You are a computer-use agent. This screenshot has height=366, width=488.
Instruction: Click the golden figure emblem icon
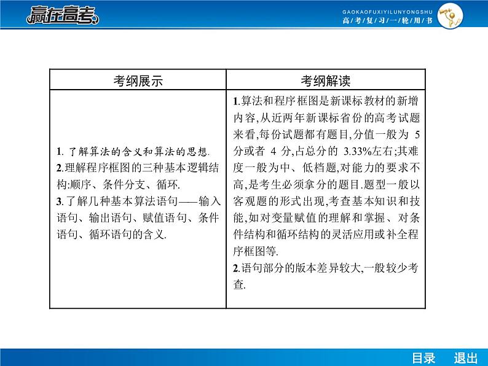click(x=450, y=16)
